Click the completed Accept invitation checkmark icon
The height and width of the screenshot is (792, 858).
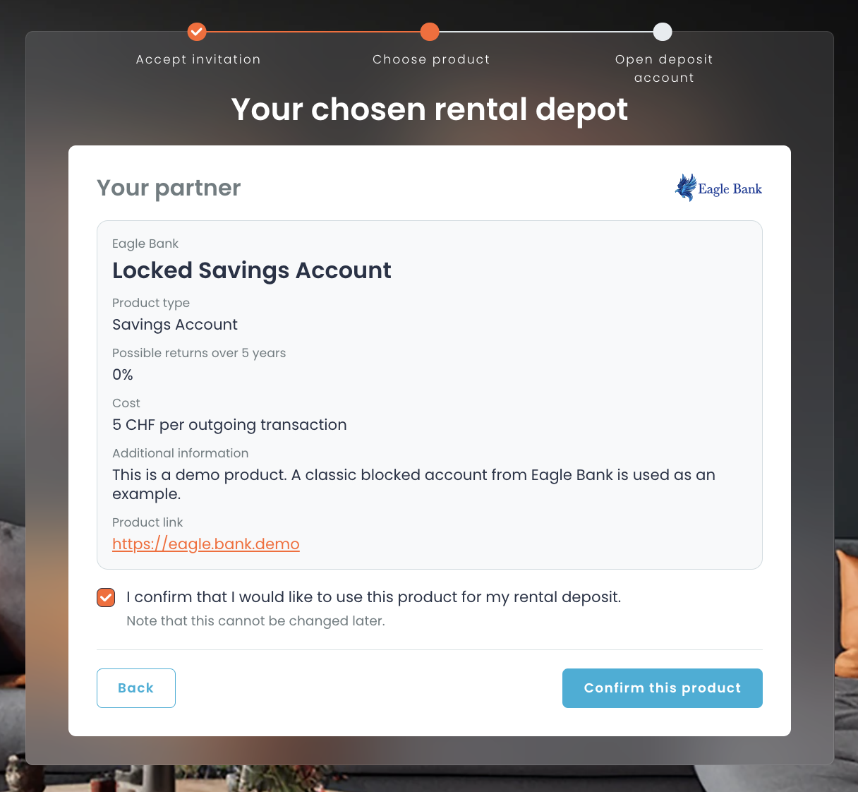197,32
